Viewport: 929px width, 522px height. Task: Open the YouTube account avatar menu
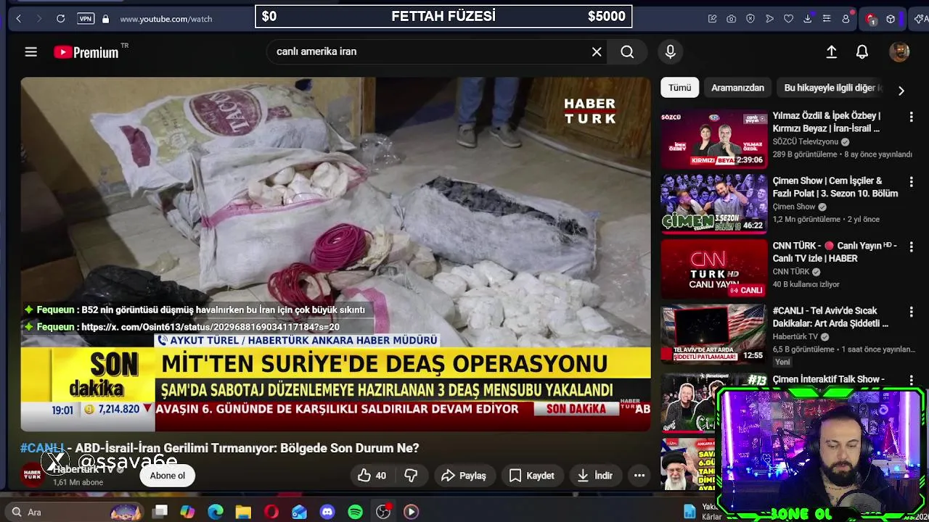coord(899,51)
